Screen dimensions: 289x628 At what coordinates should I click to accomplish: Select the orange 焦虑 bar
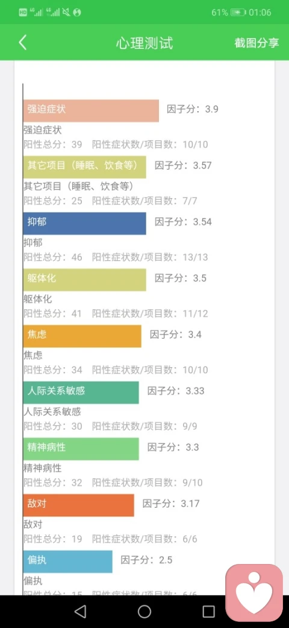(x=82, y=336)
